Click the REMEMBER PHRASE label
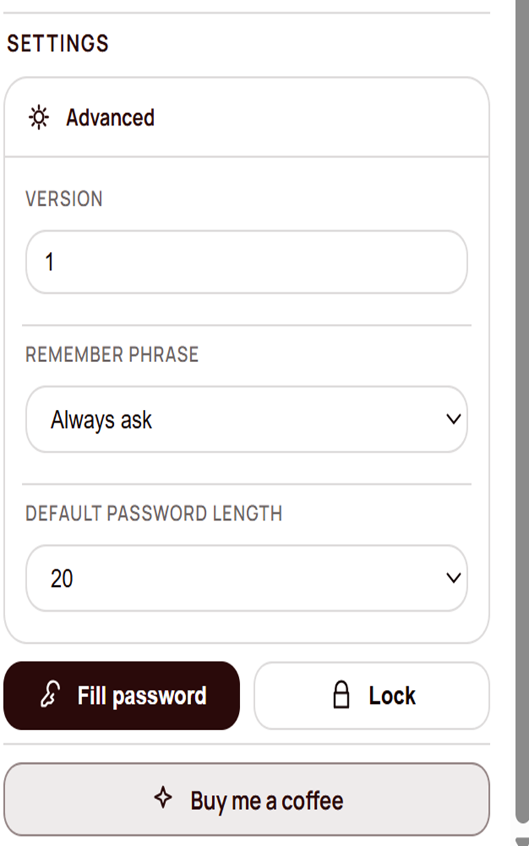The image size is (529, 846). coord(111,354)
